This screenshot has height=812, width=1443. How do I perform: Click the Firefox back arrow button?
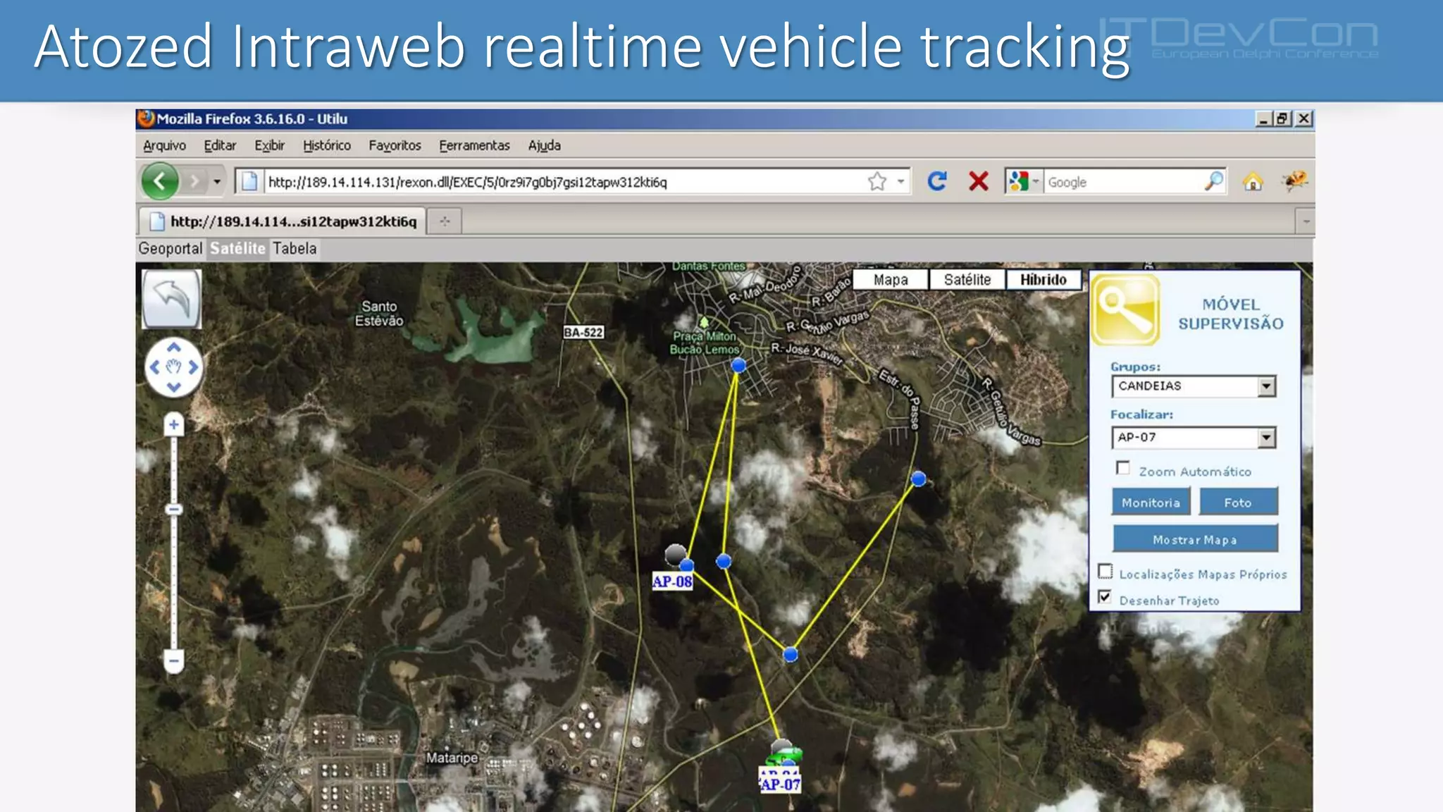(x=160, y=182)
